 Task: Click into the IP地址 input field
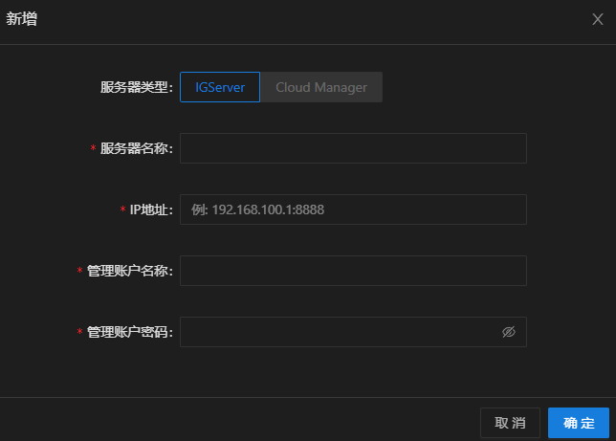click(x=353, y=209)
